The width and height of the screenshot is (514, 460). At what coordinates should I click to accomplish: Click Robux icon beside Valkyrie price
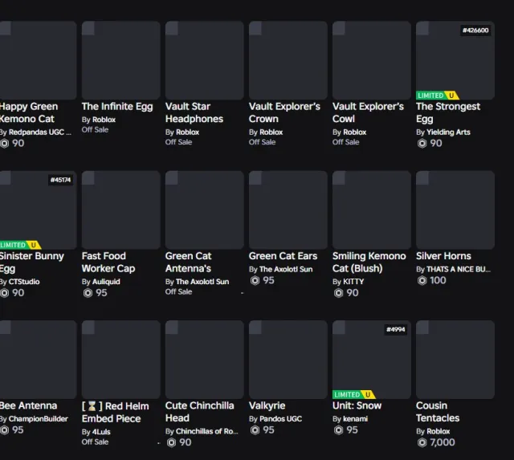click(255, 429)
